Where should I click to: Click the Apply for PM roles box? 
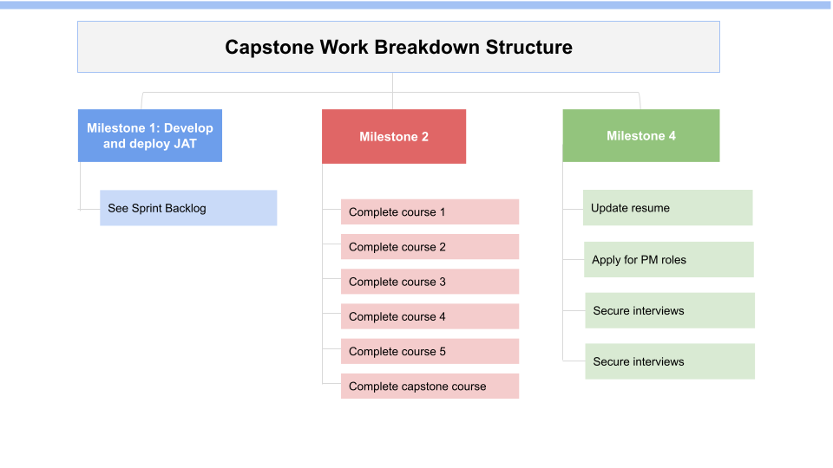668,259
